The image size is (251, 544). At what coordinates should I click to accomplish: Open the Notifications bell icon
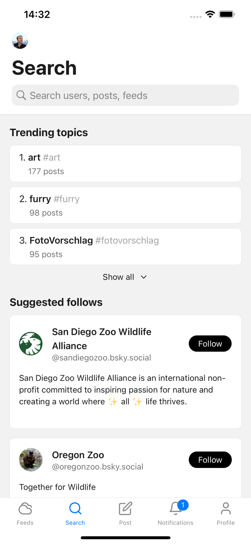click(175, 509)
